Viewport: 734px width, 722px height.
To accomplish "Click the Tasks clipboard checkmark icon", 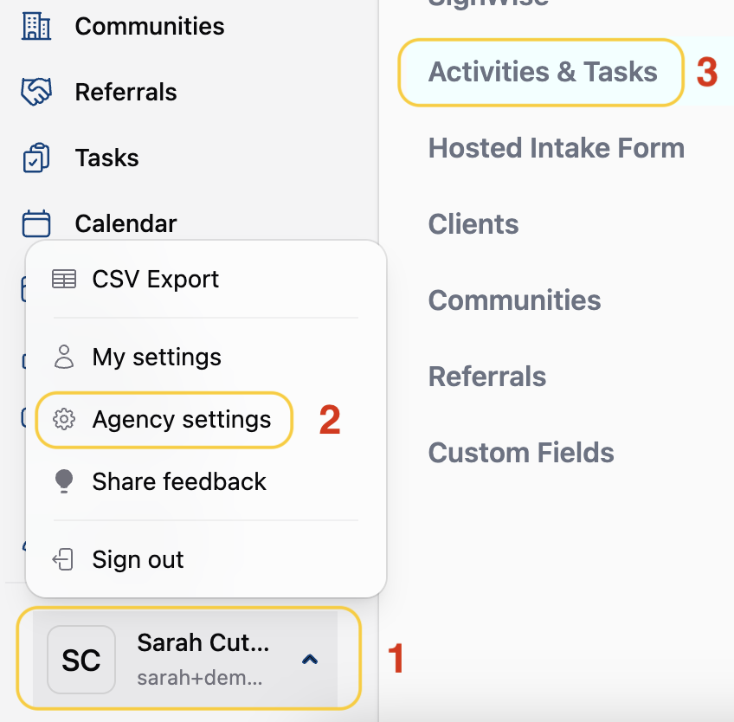I will click(36, 158).
